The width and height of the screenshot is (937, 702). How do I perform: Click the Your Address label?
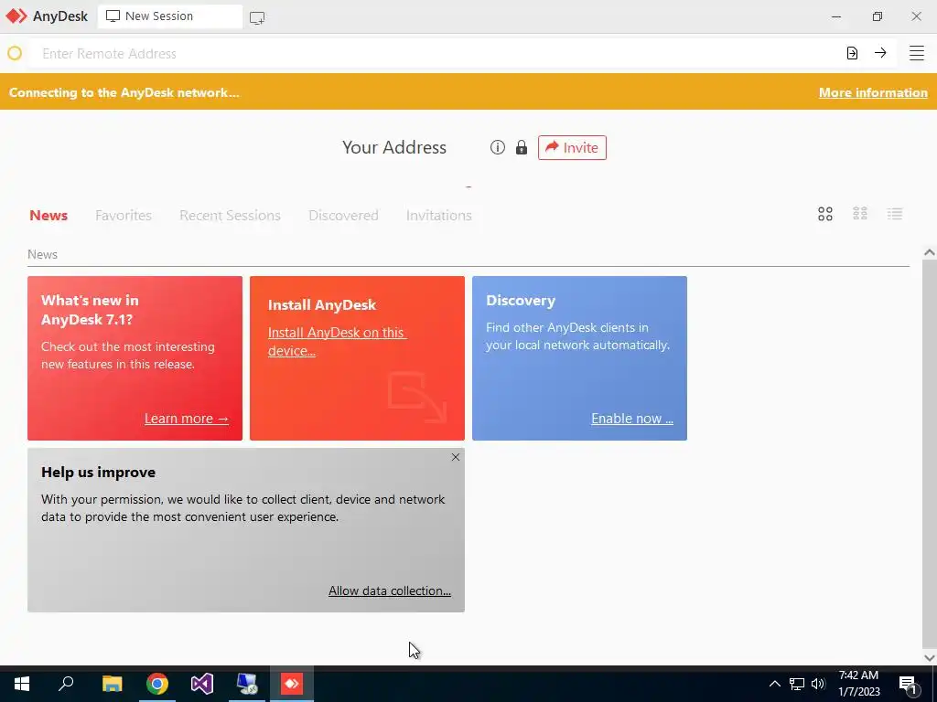coord(394,147)
